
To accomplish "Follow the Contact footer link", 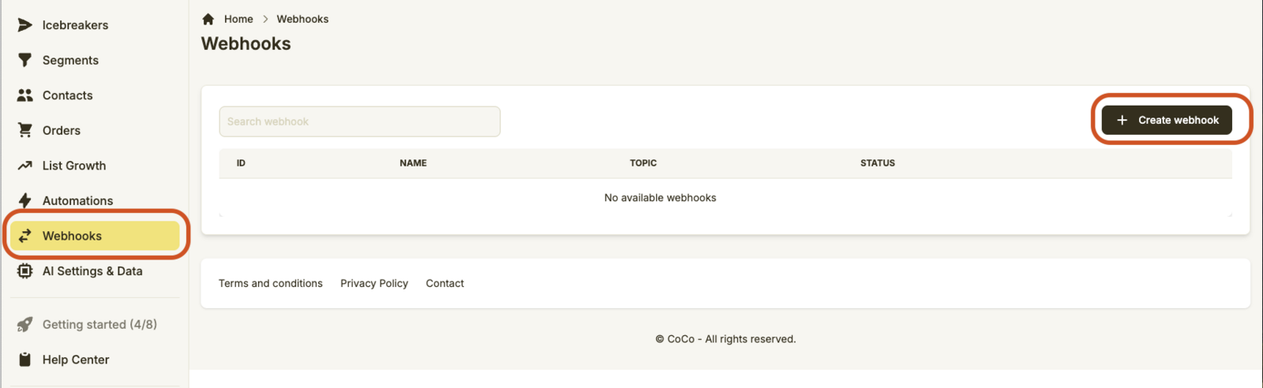I will pos(444,283).
